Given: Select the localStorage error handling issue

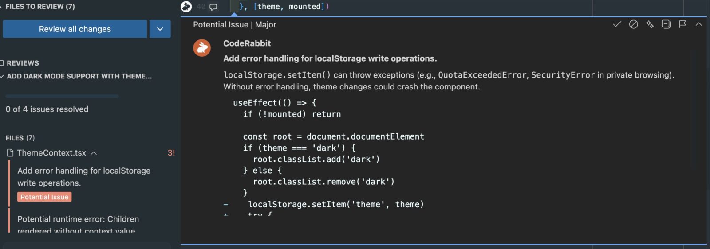Looking at the screenshot, I should (84, 177).
